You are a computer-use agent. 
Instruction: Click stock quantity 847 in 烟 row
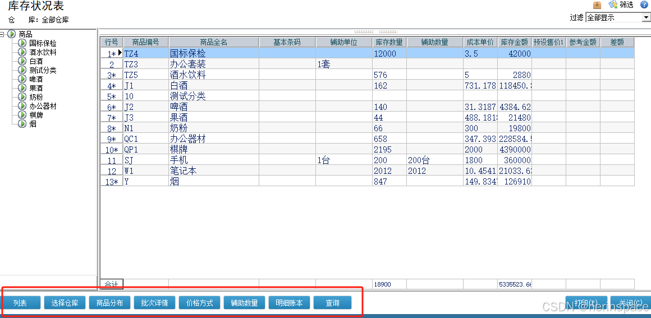389,181
